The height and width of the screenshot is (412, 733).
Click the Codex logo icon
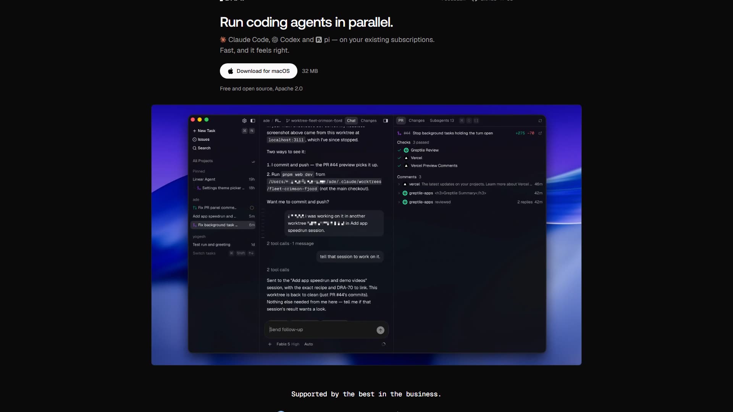point(275,40)
